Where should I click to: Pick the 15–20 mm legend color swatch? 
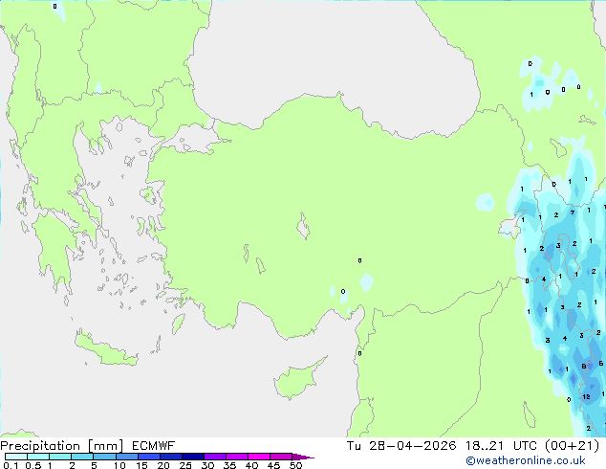point(149,457)
